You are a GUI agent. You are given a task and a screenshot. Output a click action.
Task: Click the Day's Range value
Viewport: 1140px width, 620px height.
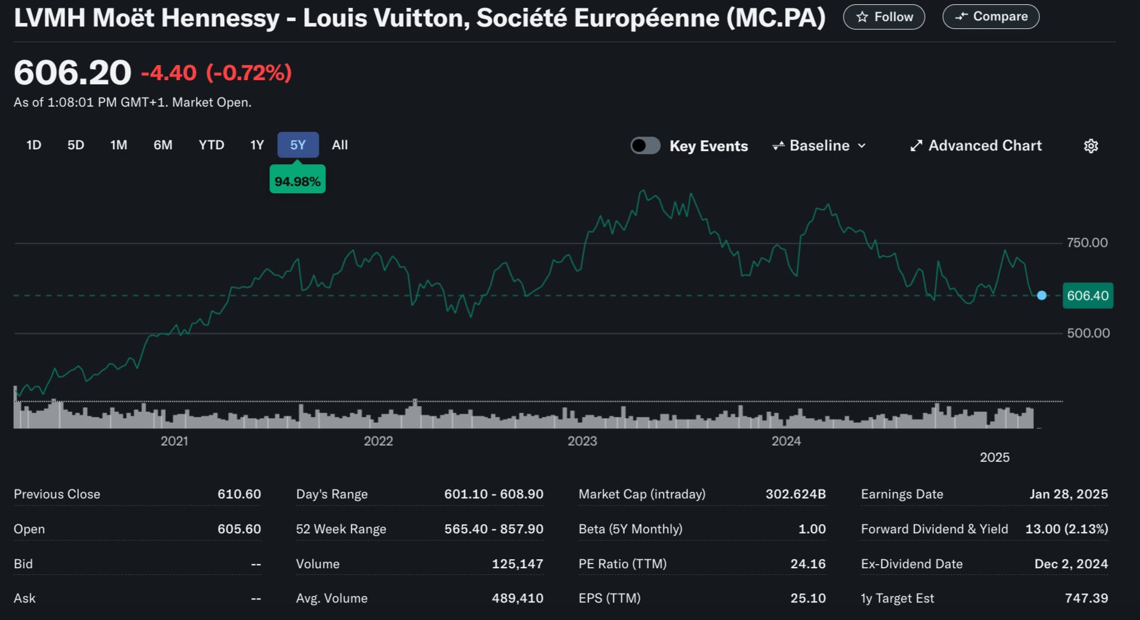pos(494,494)
